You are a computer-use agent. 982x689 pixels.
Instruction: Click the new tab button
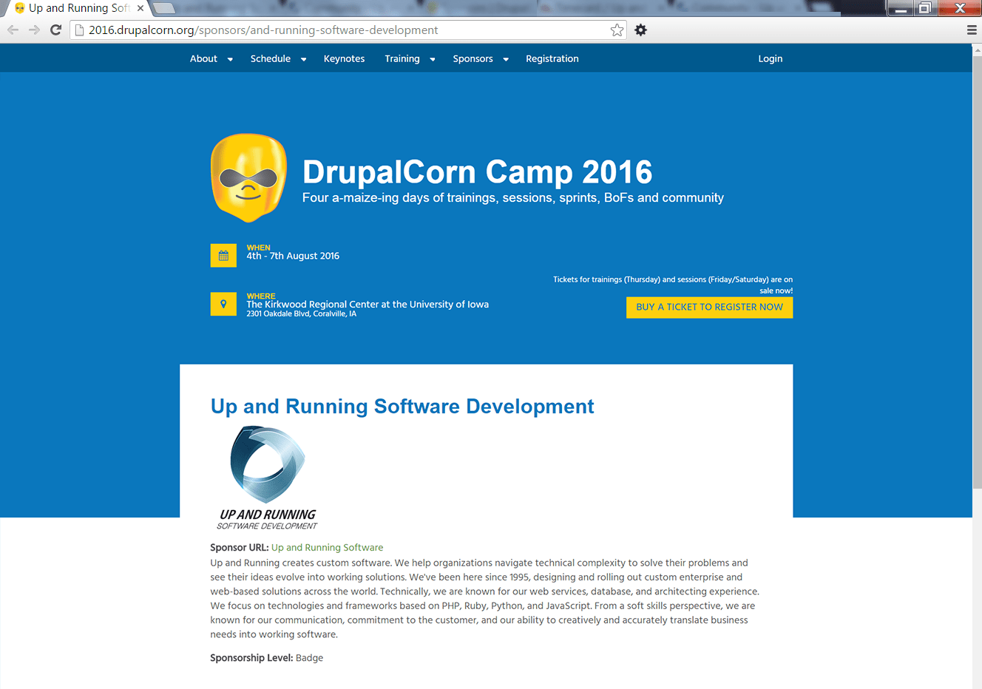click(x=164, y=8)
